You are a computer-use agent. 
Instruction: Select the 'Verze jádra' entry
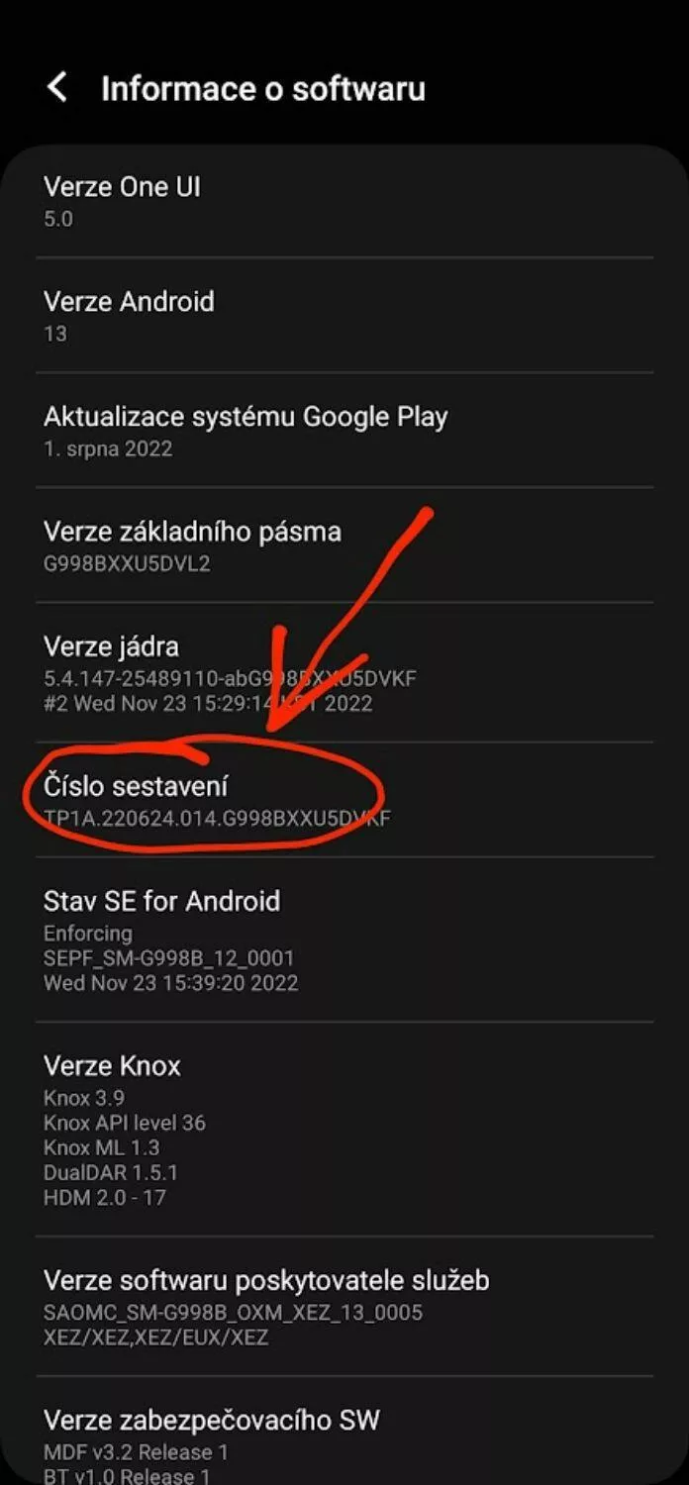(x=344, y=673)
